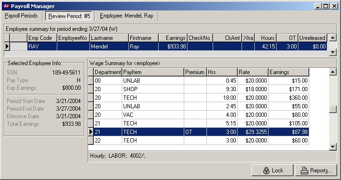Click the Hours column header in employee summary
This screenshot has width=341, height=180.
tap(266, 38)
